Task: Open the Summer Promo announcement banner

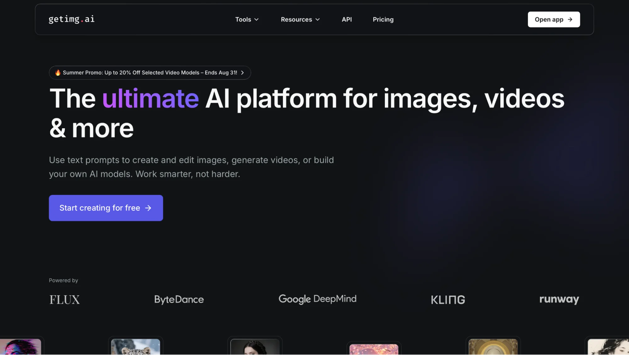Action: (x=150, y=73)
